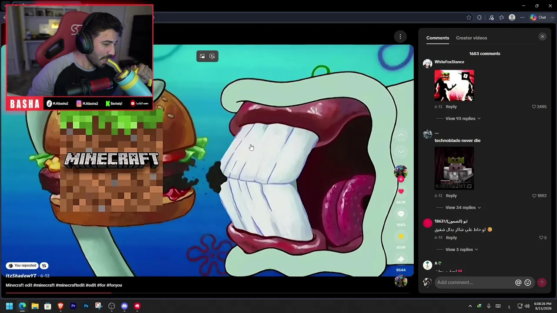557x313 pixels.
Task: Open the #foryou hashtag
Action: 114,285
